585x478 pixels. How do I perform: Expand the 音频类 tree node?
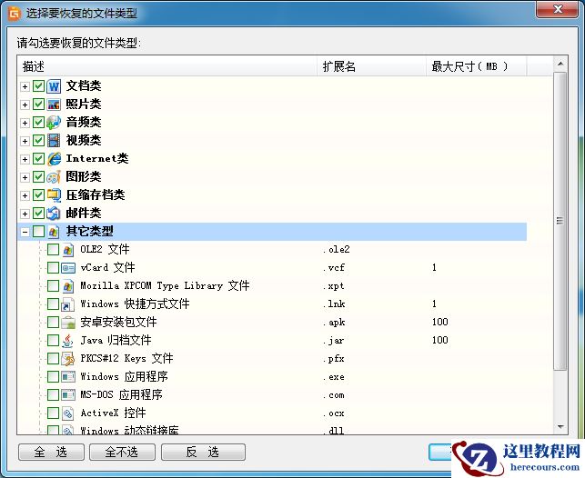pyautogui.click(x=25, y=123)
